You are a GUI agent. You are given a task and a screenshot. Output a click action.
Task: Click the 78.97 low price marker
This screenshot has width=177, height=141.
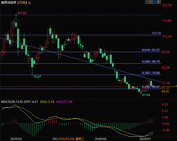37,76
